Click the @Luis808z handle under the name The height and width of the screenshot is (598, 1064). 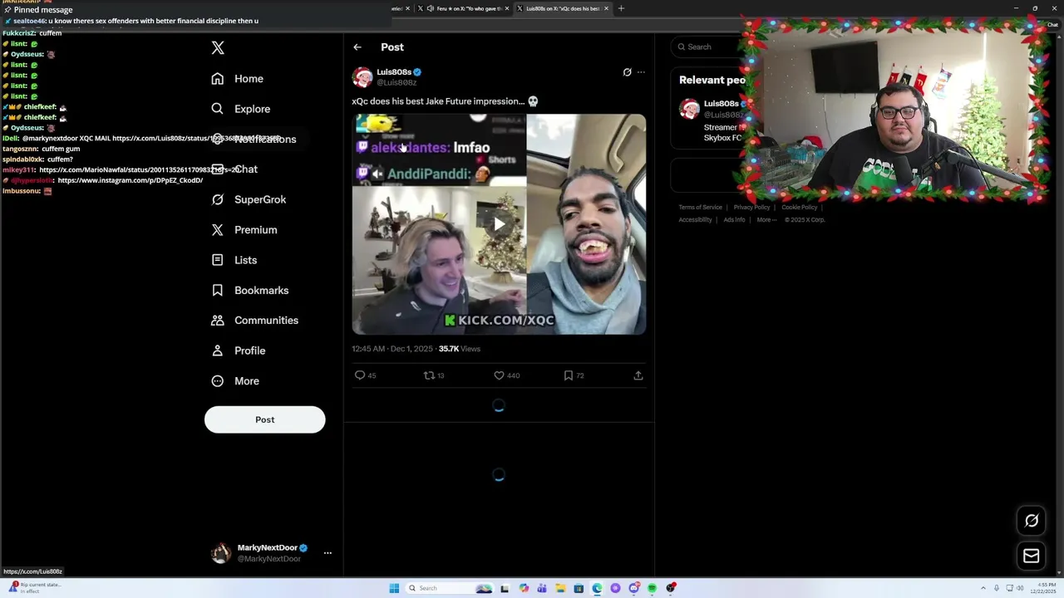[397, 83]
